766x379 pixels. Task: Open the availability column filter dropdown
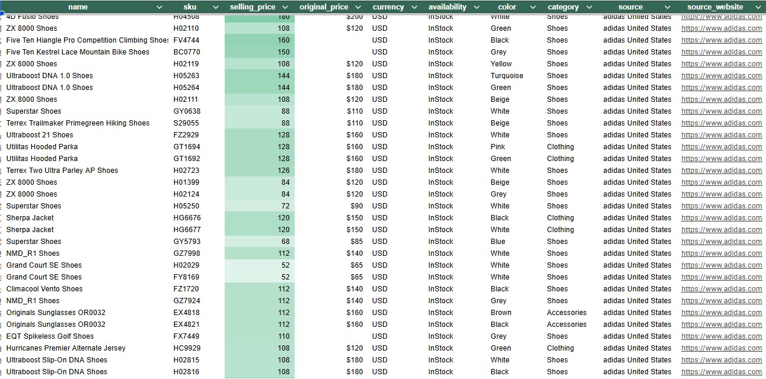tap(477, 7)
